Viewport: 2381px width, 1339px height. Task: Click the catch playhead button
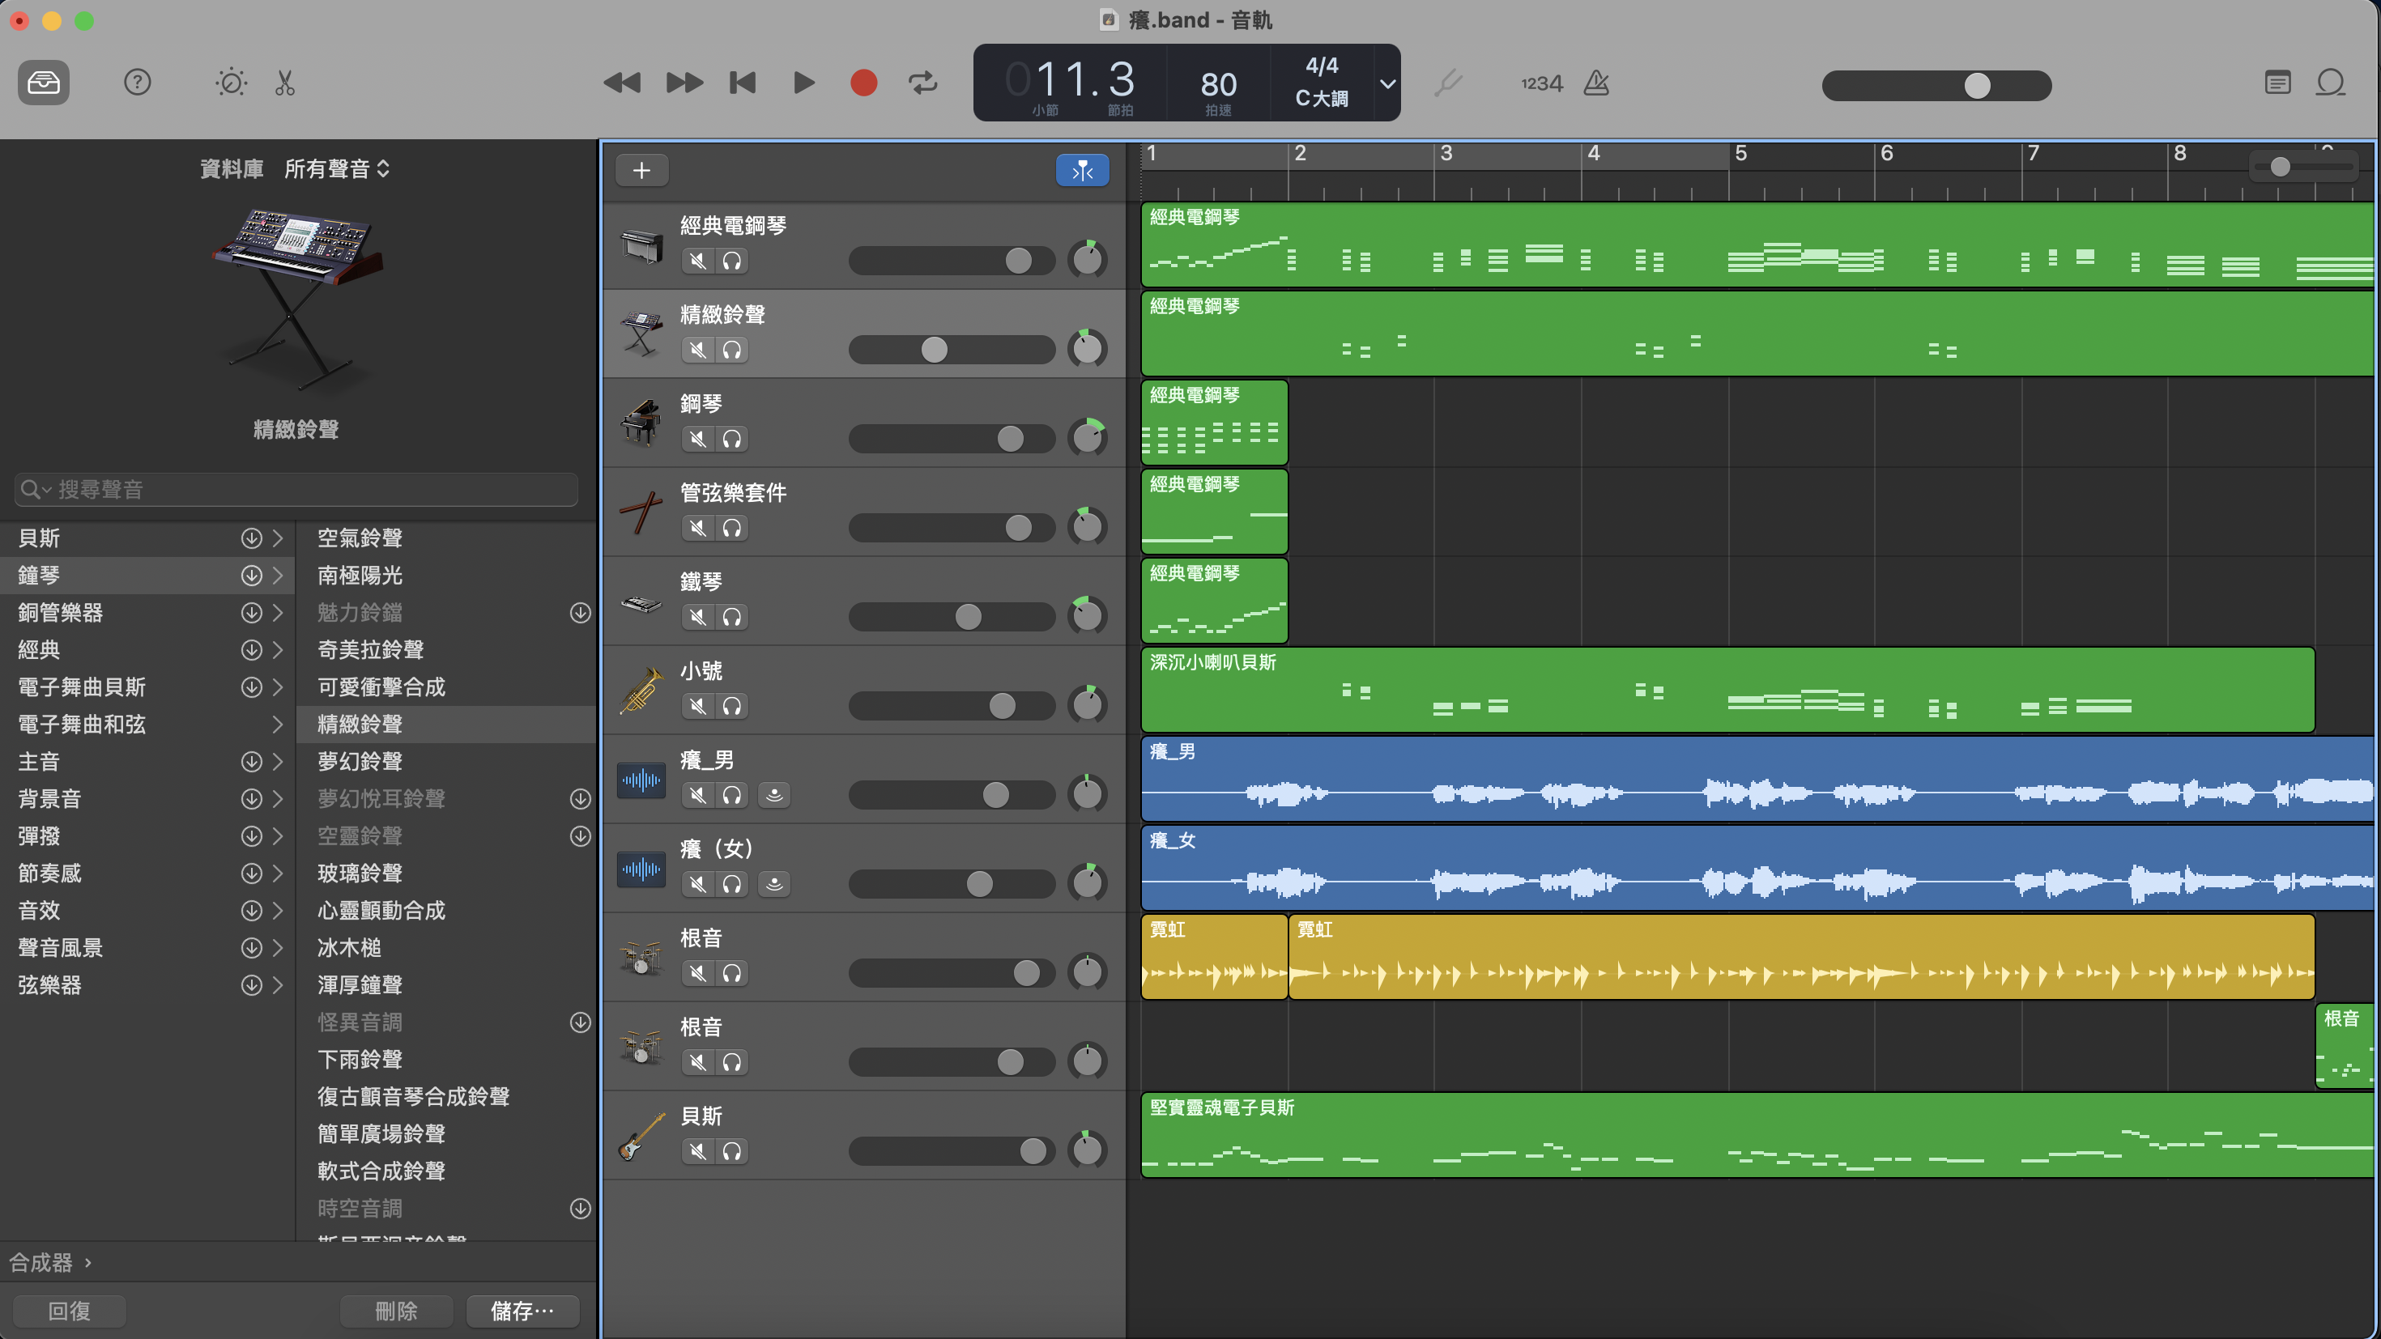(1081, 170)
